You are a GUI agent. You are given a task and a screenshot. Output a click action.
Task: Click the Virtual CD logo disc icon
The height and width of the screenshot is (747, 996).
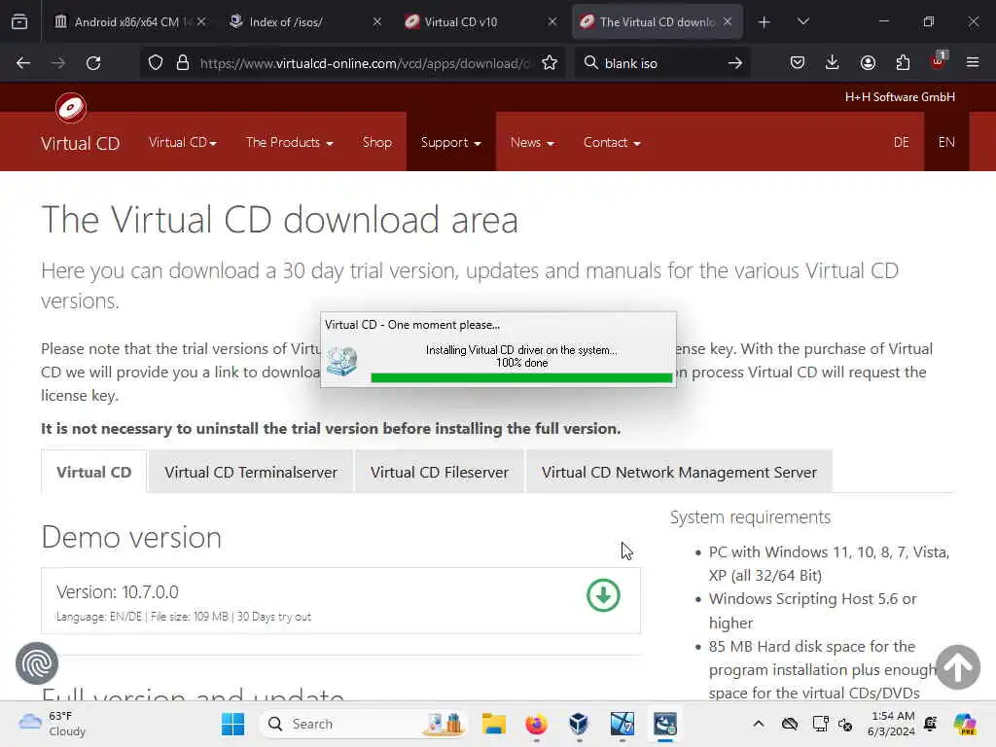click(x=70, y=108)
